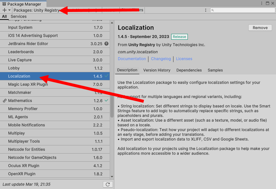The image size is (276, 189).
Task: Click the refresh package list button
Action: click(x=108, y=184)
